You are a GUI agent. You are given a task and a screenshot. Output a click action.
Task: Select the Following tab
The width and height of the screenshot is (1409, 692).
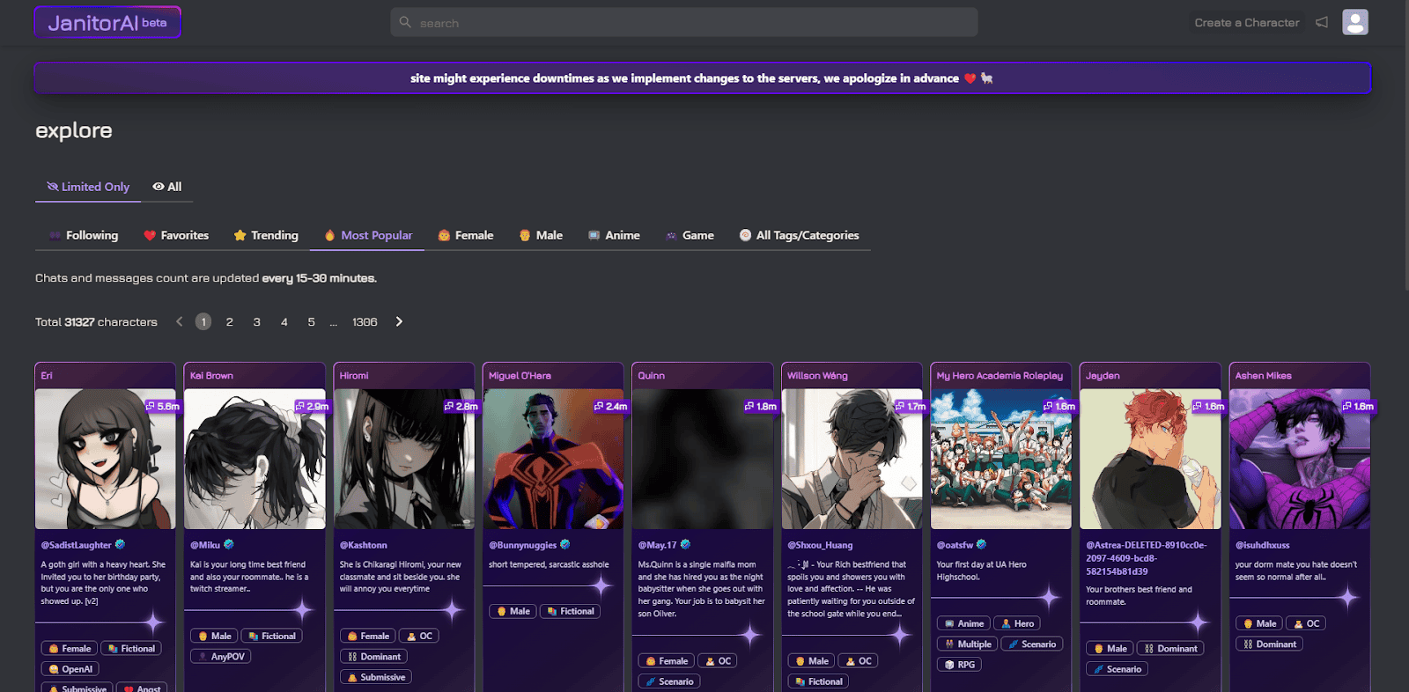coord(84,235)
